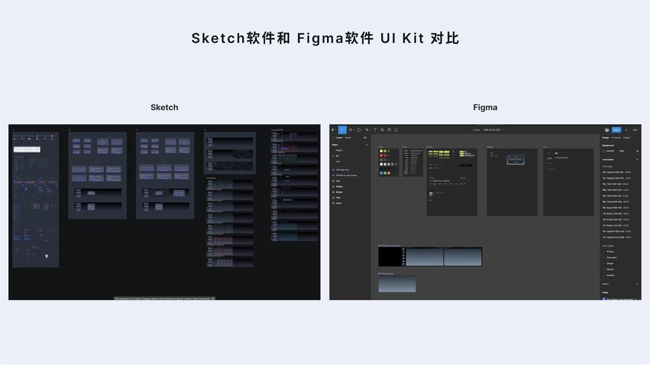650x365 pixels.
Task: Expand the shape tool options arrow
Action: coord(362,130)
